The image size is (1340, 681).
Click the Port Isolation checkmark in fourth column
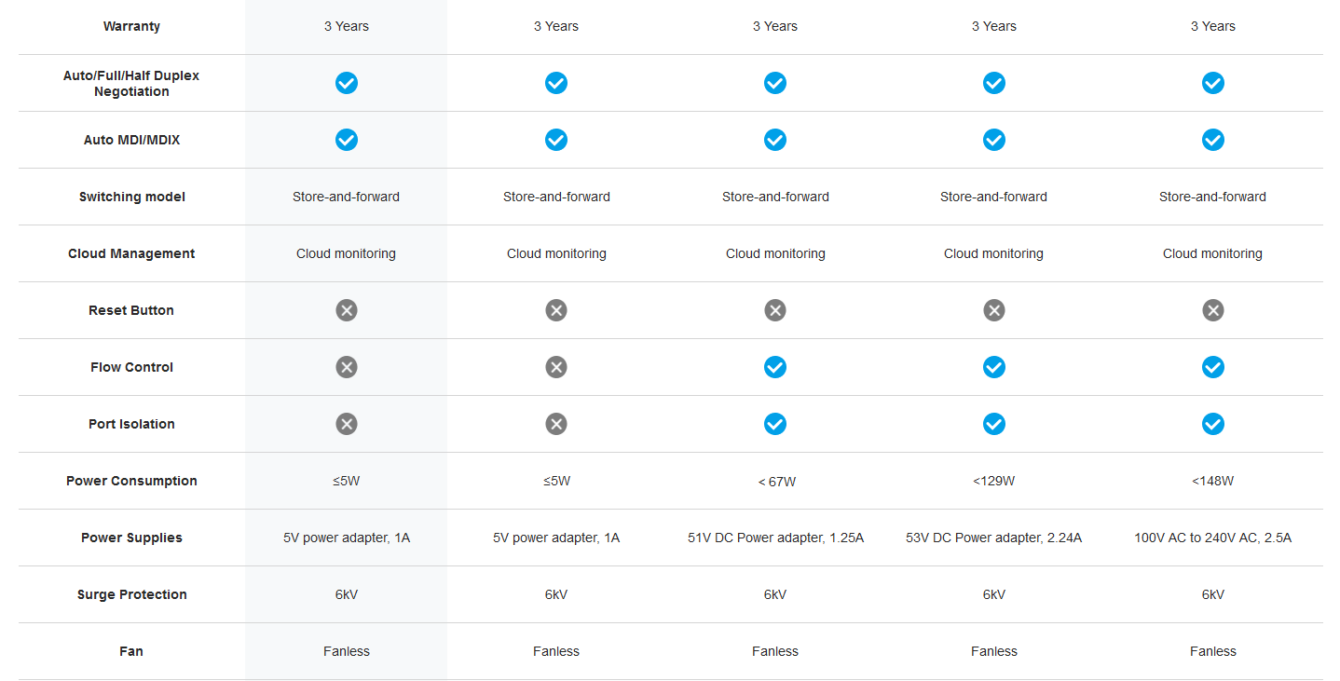994,424
